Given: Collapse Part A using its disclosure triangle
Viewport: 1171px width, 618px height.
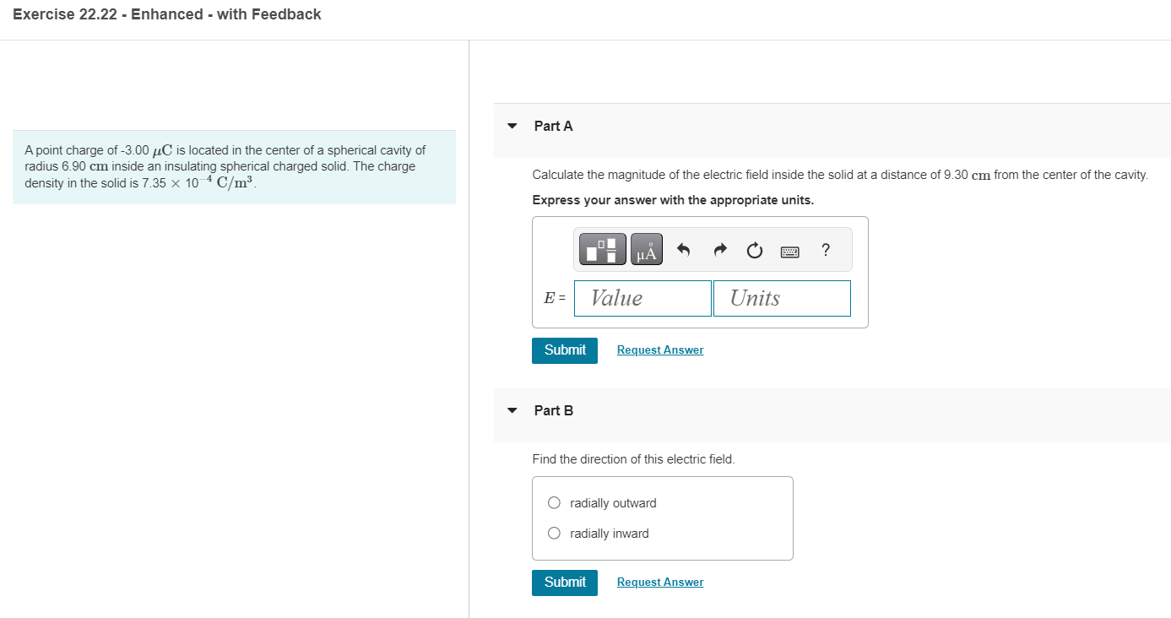Looking at the screenshot, I should (x=512, y=125).
